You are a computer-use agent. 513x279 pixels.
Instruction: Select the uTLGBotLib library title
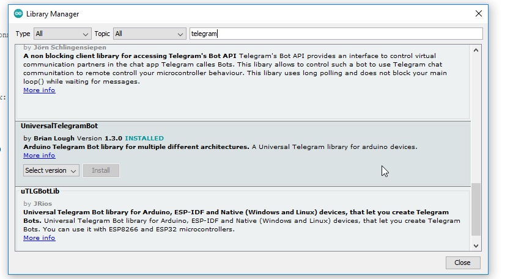[40, 191]
